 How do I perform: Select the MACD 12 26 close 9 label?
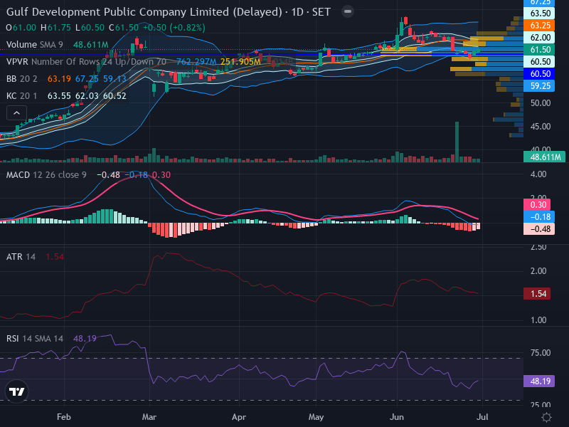[46, 175]
